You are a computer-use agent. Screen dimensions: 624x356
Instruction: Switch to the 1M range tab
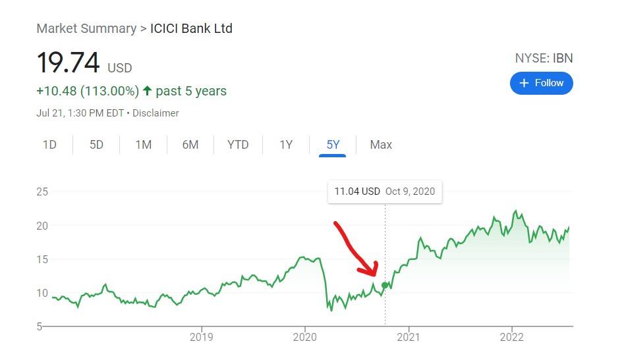[143, 145]
